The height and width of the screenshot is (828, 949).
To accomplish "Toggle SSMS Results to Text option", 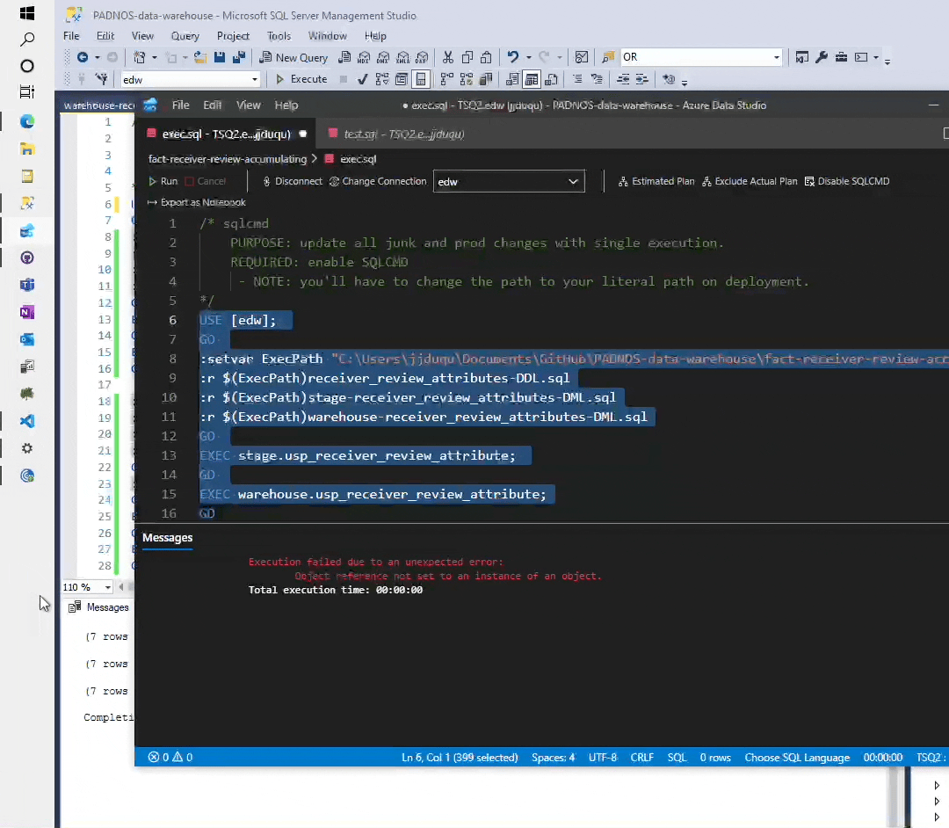I will pos(512,79).
